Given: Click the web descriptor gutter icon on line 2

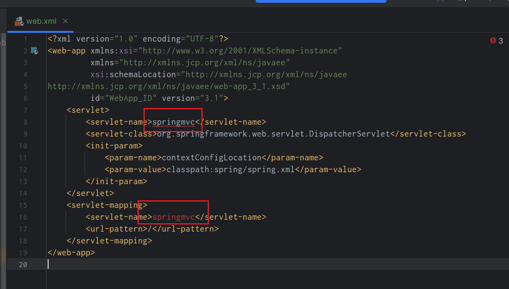Looking at the screenshot, I should coord(34,51).
